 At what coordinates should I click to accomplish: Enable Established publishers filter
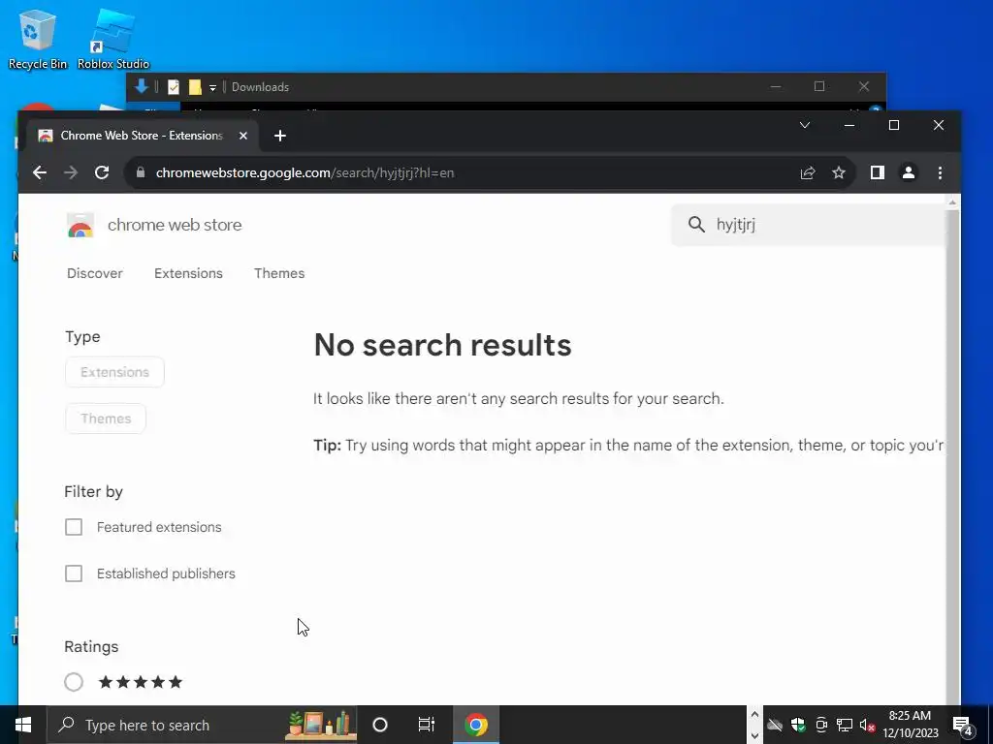[x=74, y=573]
